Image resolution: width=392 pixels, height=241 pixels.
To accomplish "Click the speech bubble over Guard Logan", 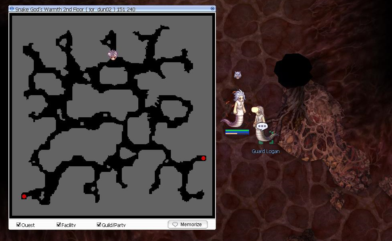I will [x=262, y=127].
